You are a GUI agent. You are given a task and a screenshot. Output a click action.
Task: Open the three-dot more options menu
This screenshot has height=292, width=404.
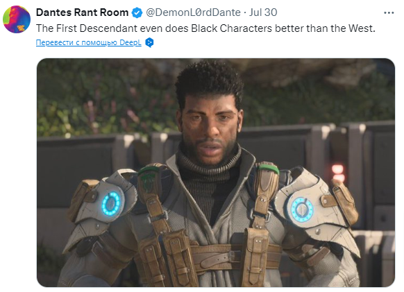389,12
